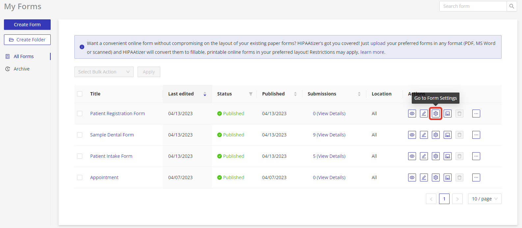Edit the Patient Intake Form with pencil icon
Screen dimensions: 522x228
(424, 156)
